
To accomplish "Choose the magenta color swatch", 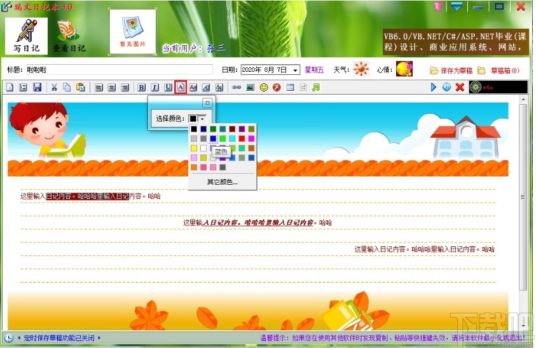I will tap(251, 138).
